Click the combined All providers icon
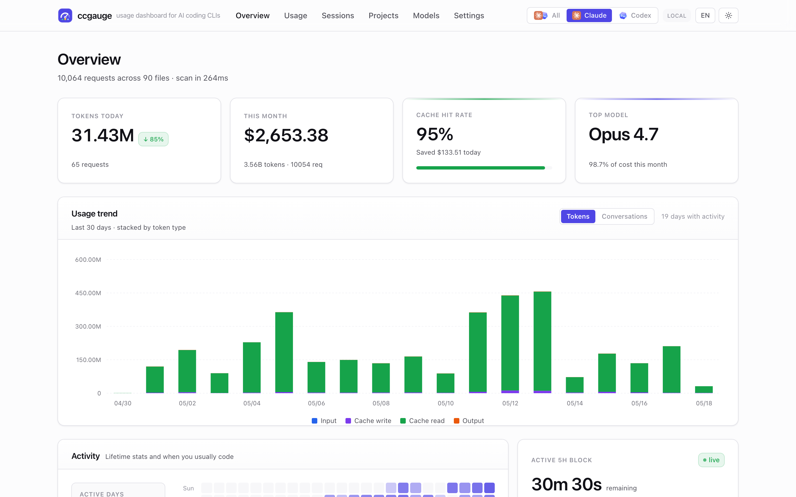The image size is (796, 497). [x=540, y=15]
